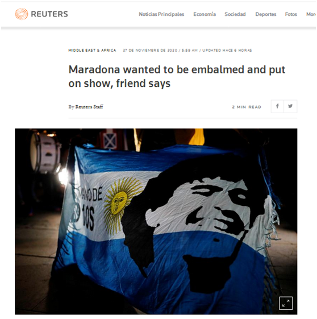Share article via Facebook icon

(277, 106)
